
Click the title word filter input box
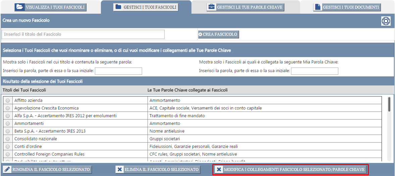[x=118, y=71]
